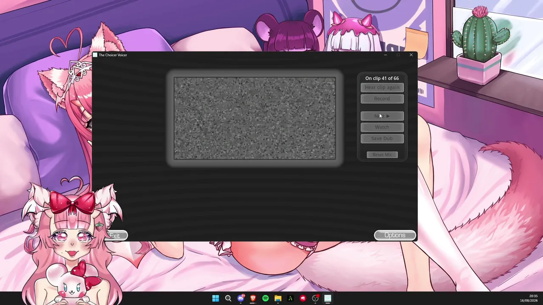543x305 pixels.
Task: Click the 'On clip 41 of 66' text
Action: [x=382, y=78]
